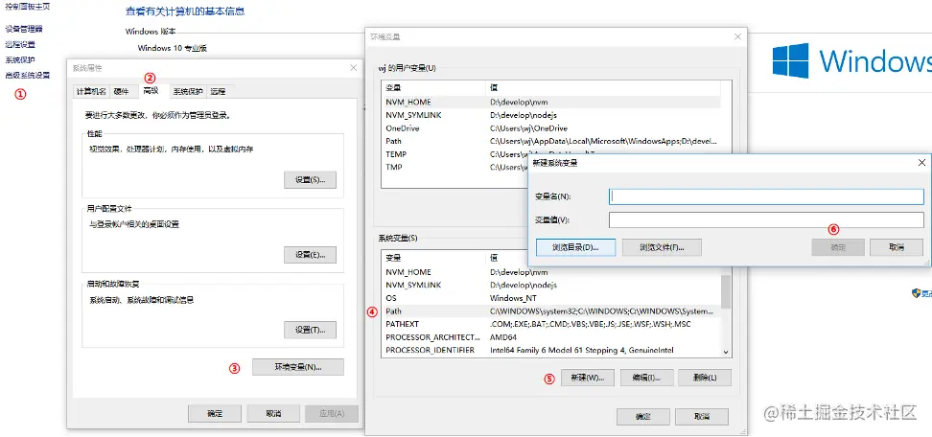Select system variable NVM_HOME row
932x437 pixels.
[551, 272]
